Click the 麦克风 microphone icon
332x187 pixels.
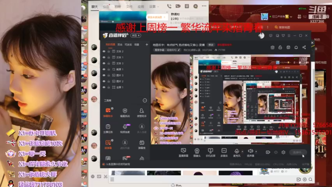(237, 151)
